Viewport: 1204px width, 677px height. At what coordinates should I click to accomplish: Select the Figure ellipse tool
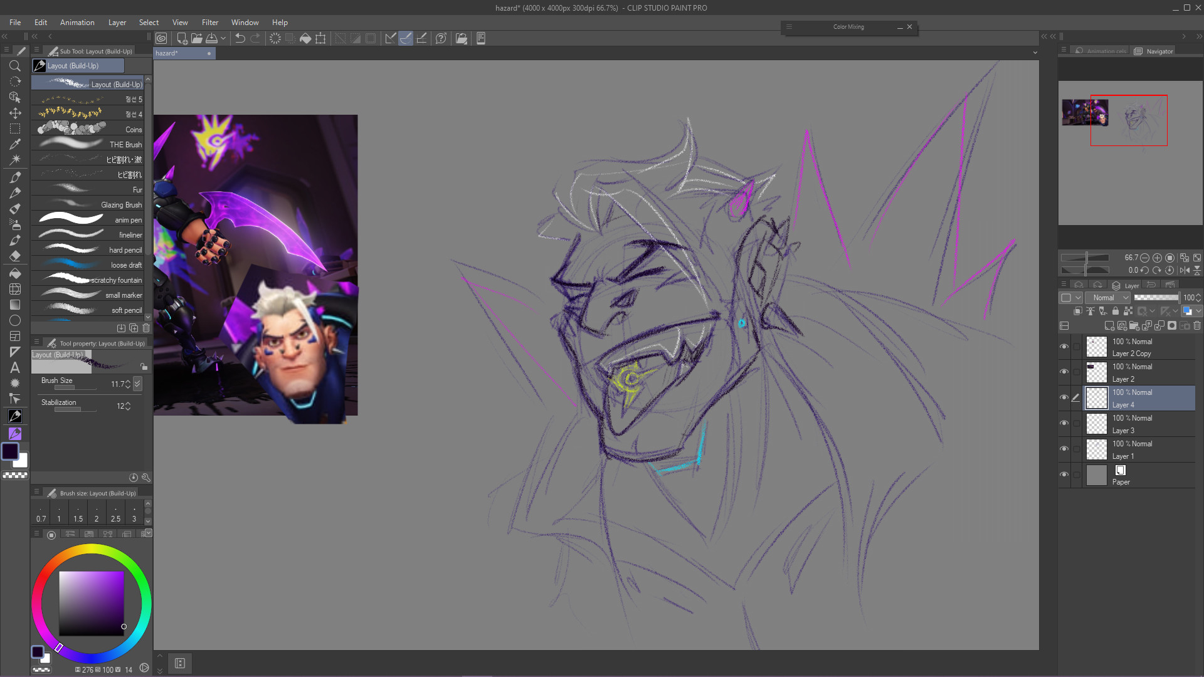coord(15,320)
